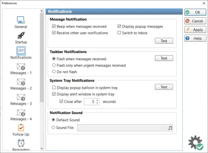
Task: Open Messages - 1 envelope icon
Action: point(21,67)
